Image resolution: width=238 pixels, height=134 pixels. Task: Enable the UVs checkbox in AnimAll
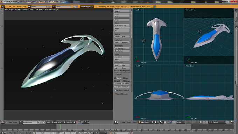124,78
